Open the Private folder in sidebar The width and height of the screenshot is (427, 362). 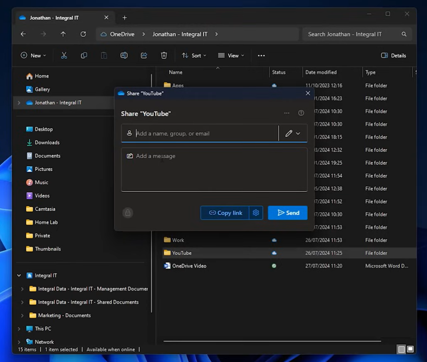pos(38,236)
